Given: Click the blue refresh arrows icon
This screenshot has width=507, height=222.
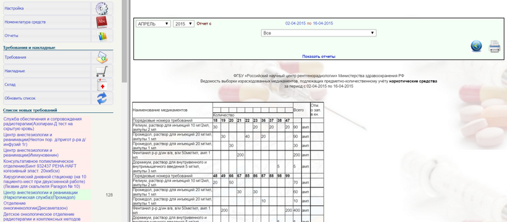Looking at the screenshot, I should (x=102, y=98).
